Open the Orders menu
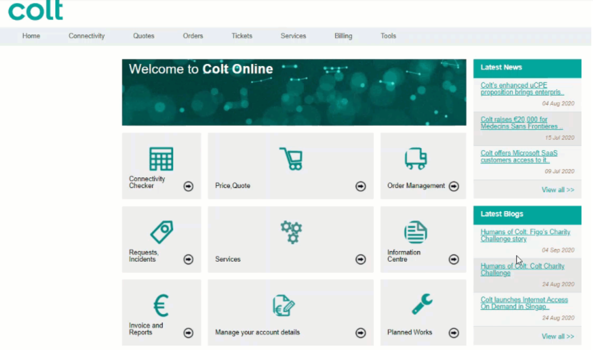593x350 pixels. pyautogui.click(x=193, y=36)
